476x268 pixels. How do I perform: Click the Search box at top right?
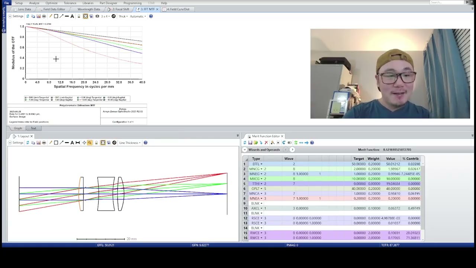coord(447,2)
